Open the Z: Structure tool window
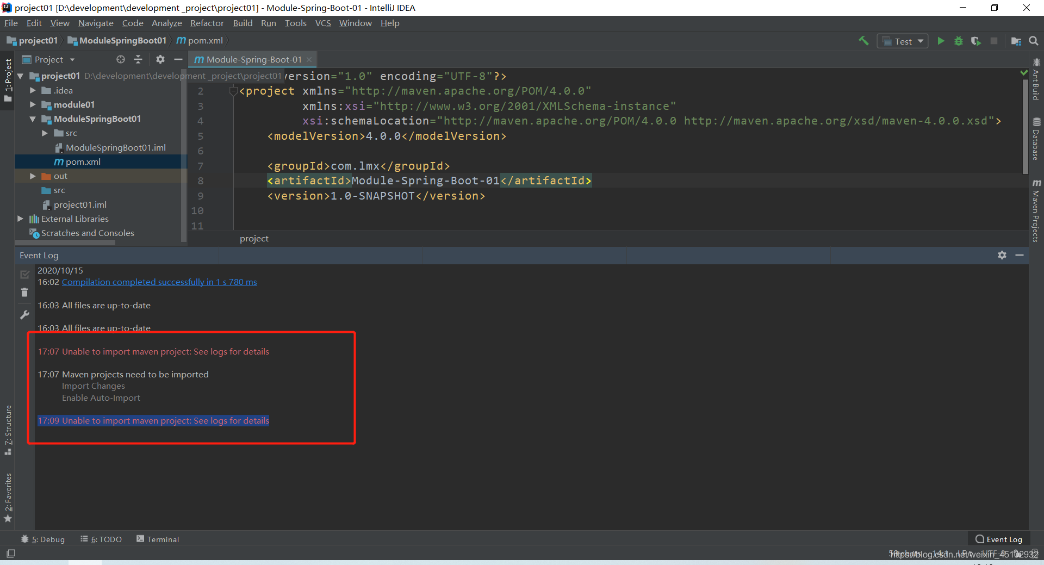The height and width of the screenshot is (565, 1044). pos(8,430)
